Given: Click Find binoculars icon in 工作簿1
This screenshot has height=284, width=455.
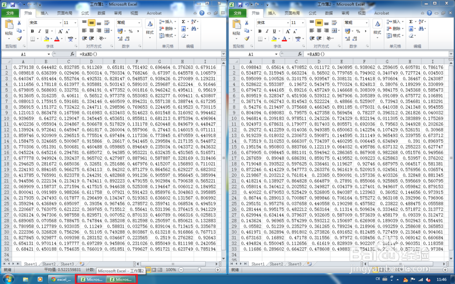Looking at the screenshot, I should coord(194,29).
